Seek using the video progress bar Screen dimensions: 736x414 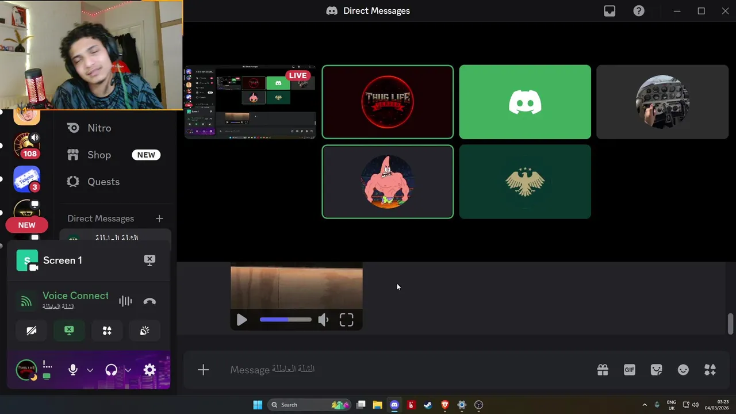(286, 320)
